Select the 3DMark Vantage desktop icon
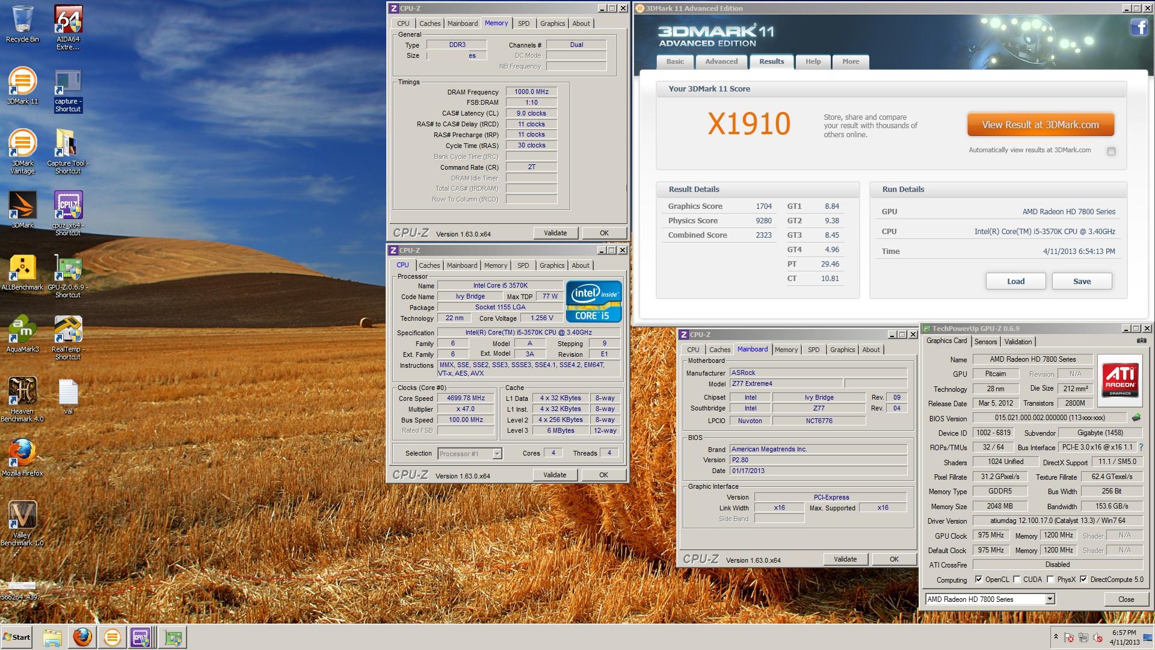 (22, 152)
